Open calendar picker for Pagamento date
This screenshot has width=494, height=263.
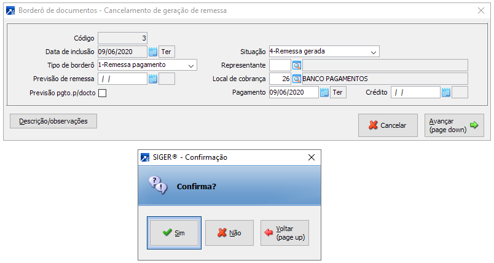(x=324, y=92)
